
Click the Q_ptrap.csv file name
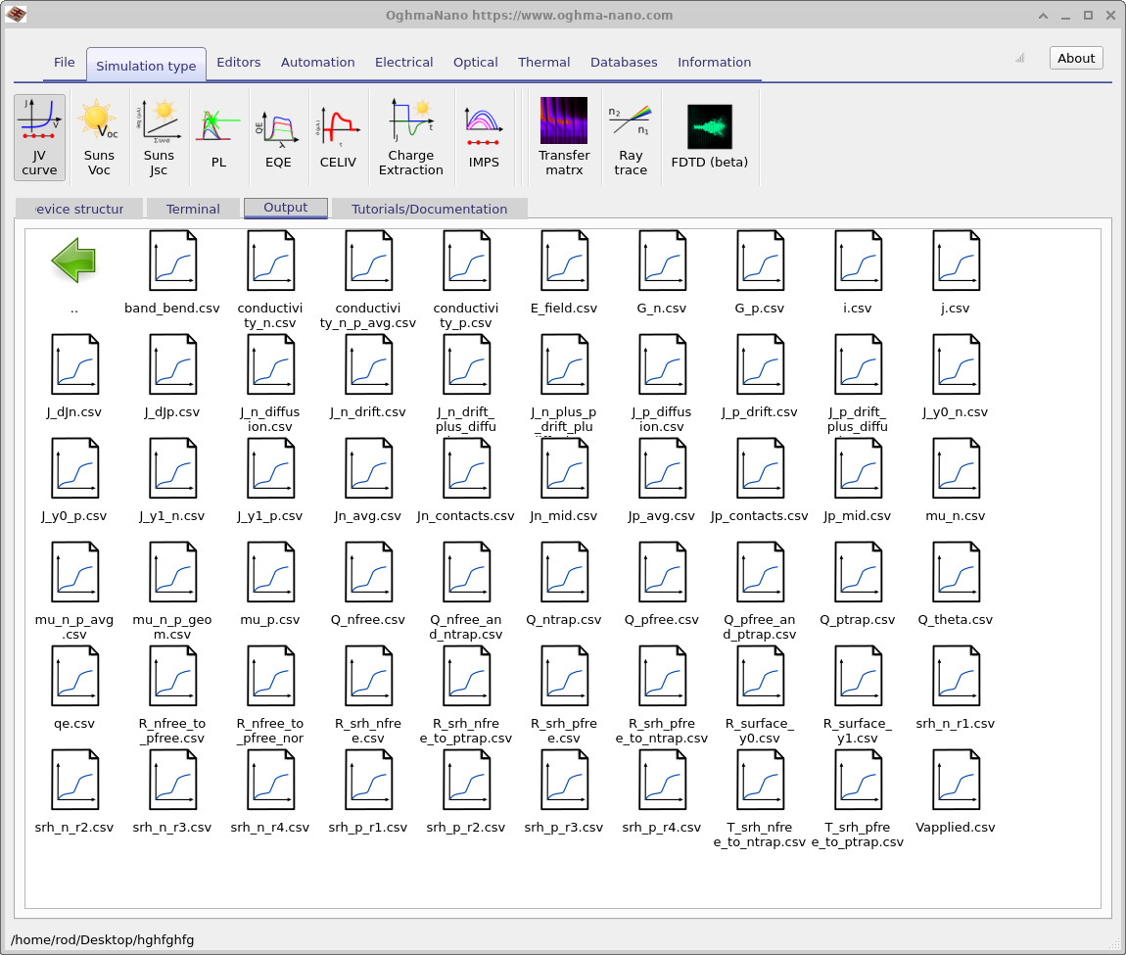point(858,619)
